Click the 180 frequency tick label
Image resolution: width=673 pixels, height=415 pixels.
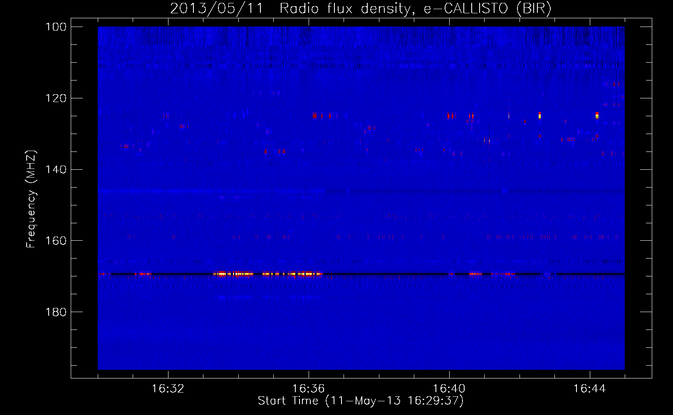[x=56, y=312]
